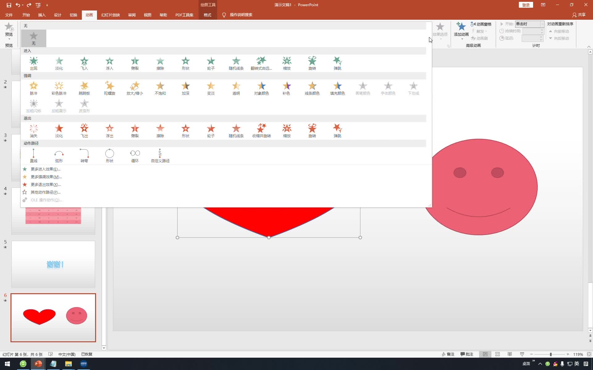Screen dimensions: 593x370
Task: Select the 脉冲 emphasis effect
Action: click(x=34, y=88)
